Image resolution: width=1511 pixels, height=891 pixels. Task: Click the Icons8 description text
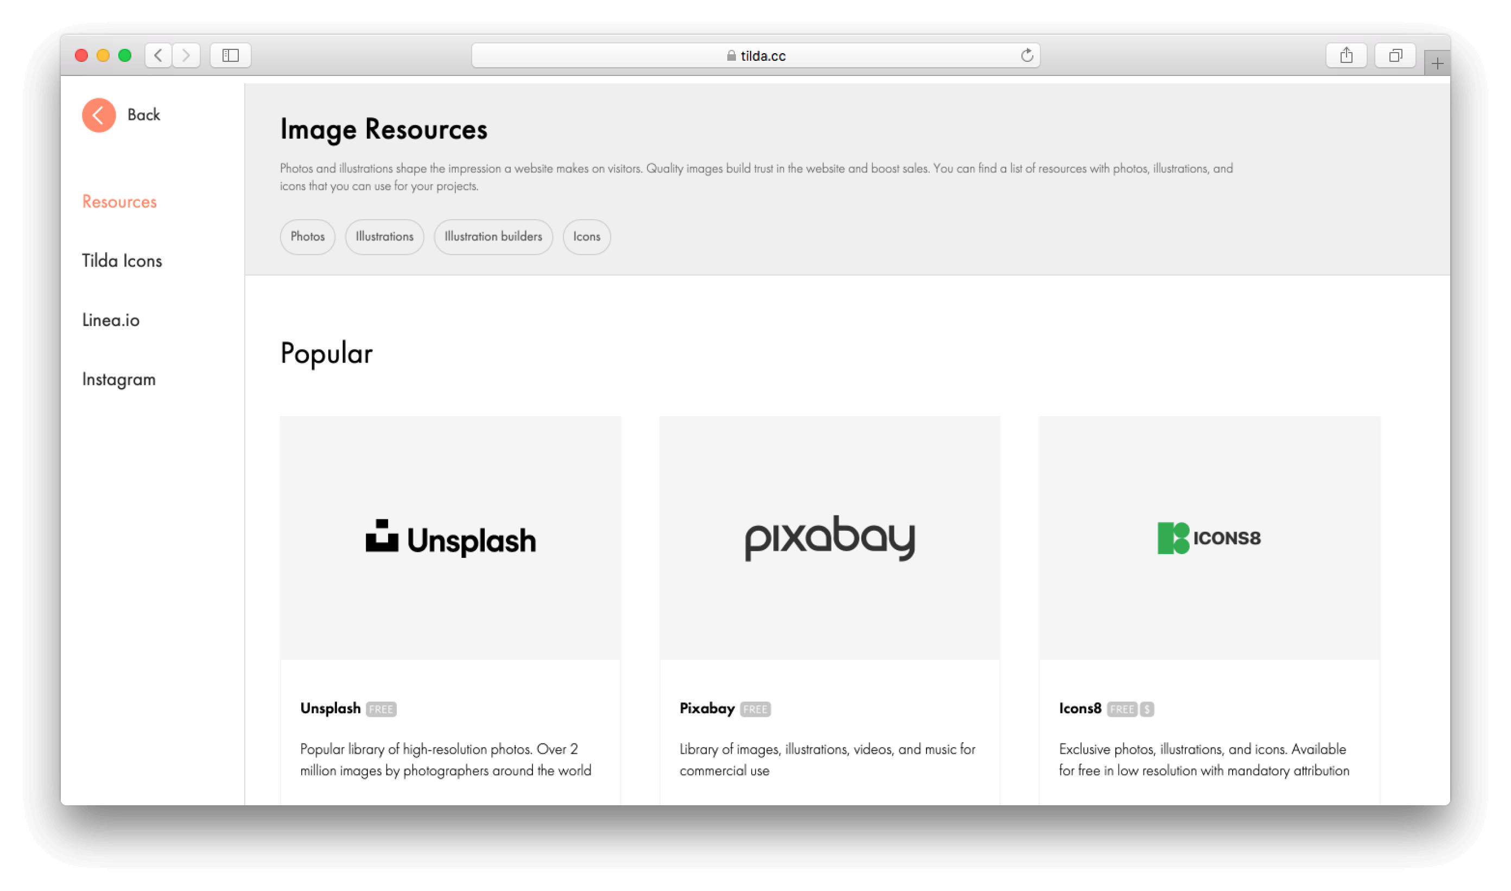click(x=1203, y=760)
